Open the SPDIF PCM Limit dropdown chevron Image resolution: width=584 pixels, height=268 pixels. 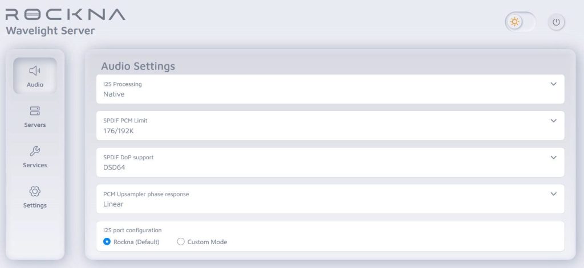point(553,121)
